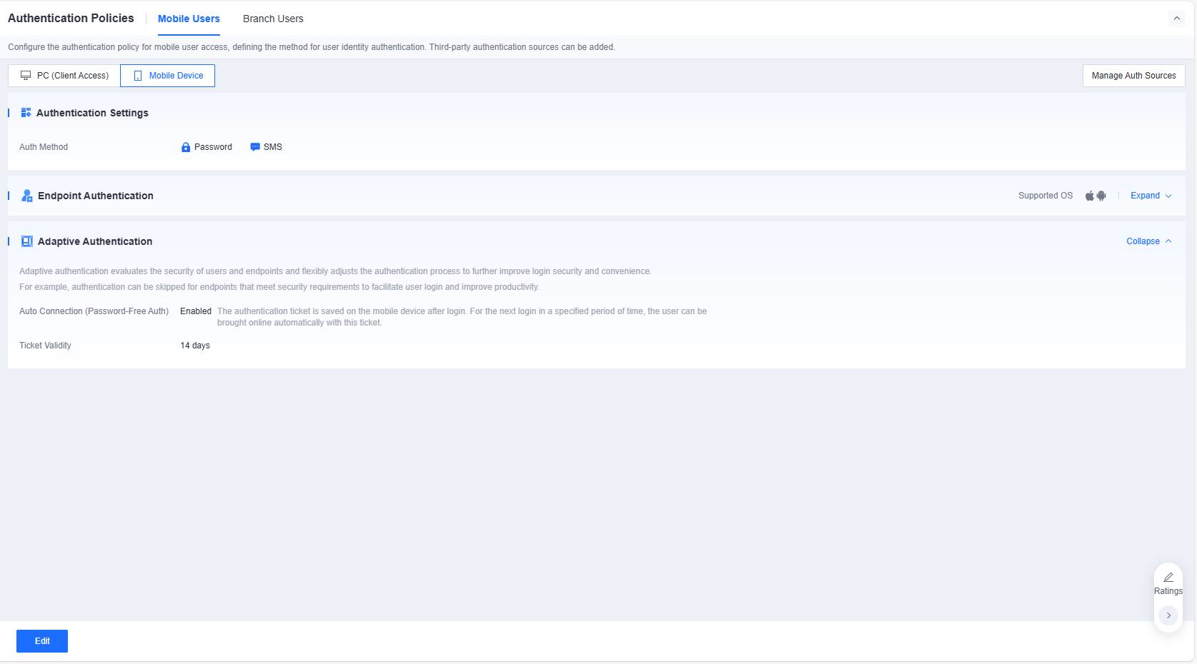This screenshot has width=1197, height=664.
Task: Click the Ticket Validity label
Action: [45, 346]
